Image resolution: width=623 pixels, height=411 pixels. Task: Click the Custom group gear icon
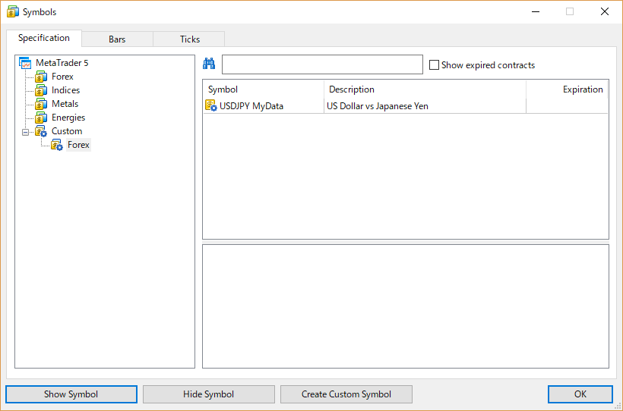pos(41,131)
